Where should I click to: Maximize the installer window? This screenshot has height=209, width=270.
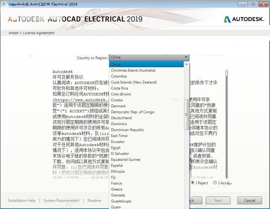[253, 4]
